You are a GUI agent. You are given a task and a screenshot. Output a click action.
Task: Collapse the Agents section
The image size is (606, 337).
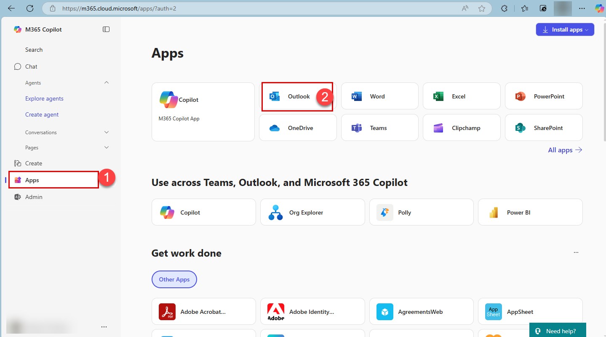[107, 83]
